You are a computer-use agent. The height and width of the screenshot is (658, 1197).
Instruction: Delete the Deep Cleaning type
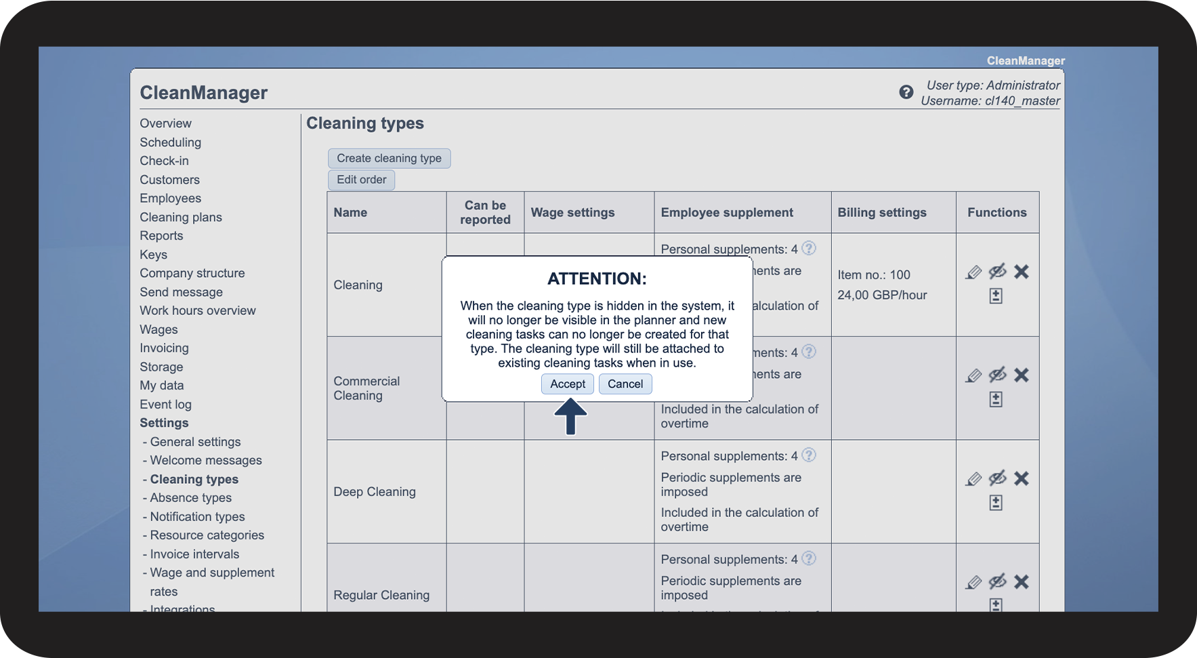(x=1021, y=479)
